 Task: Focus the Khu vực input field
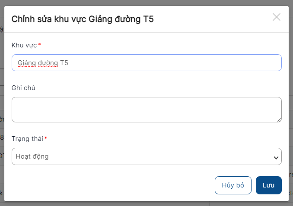[146, 62]
